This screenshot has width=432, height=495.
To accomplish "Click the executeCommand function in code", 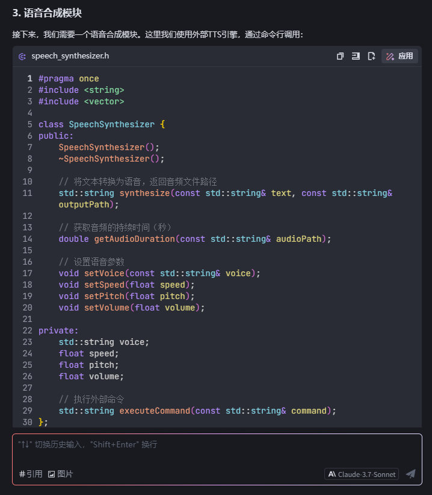I will click(155, 411).
